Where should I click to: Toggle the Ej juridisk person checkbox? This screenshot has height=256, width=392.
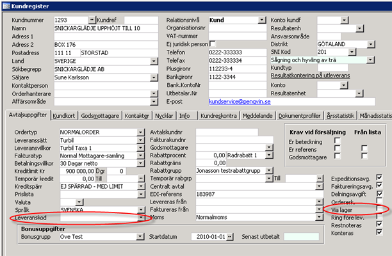pos(212,44)
